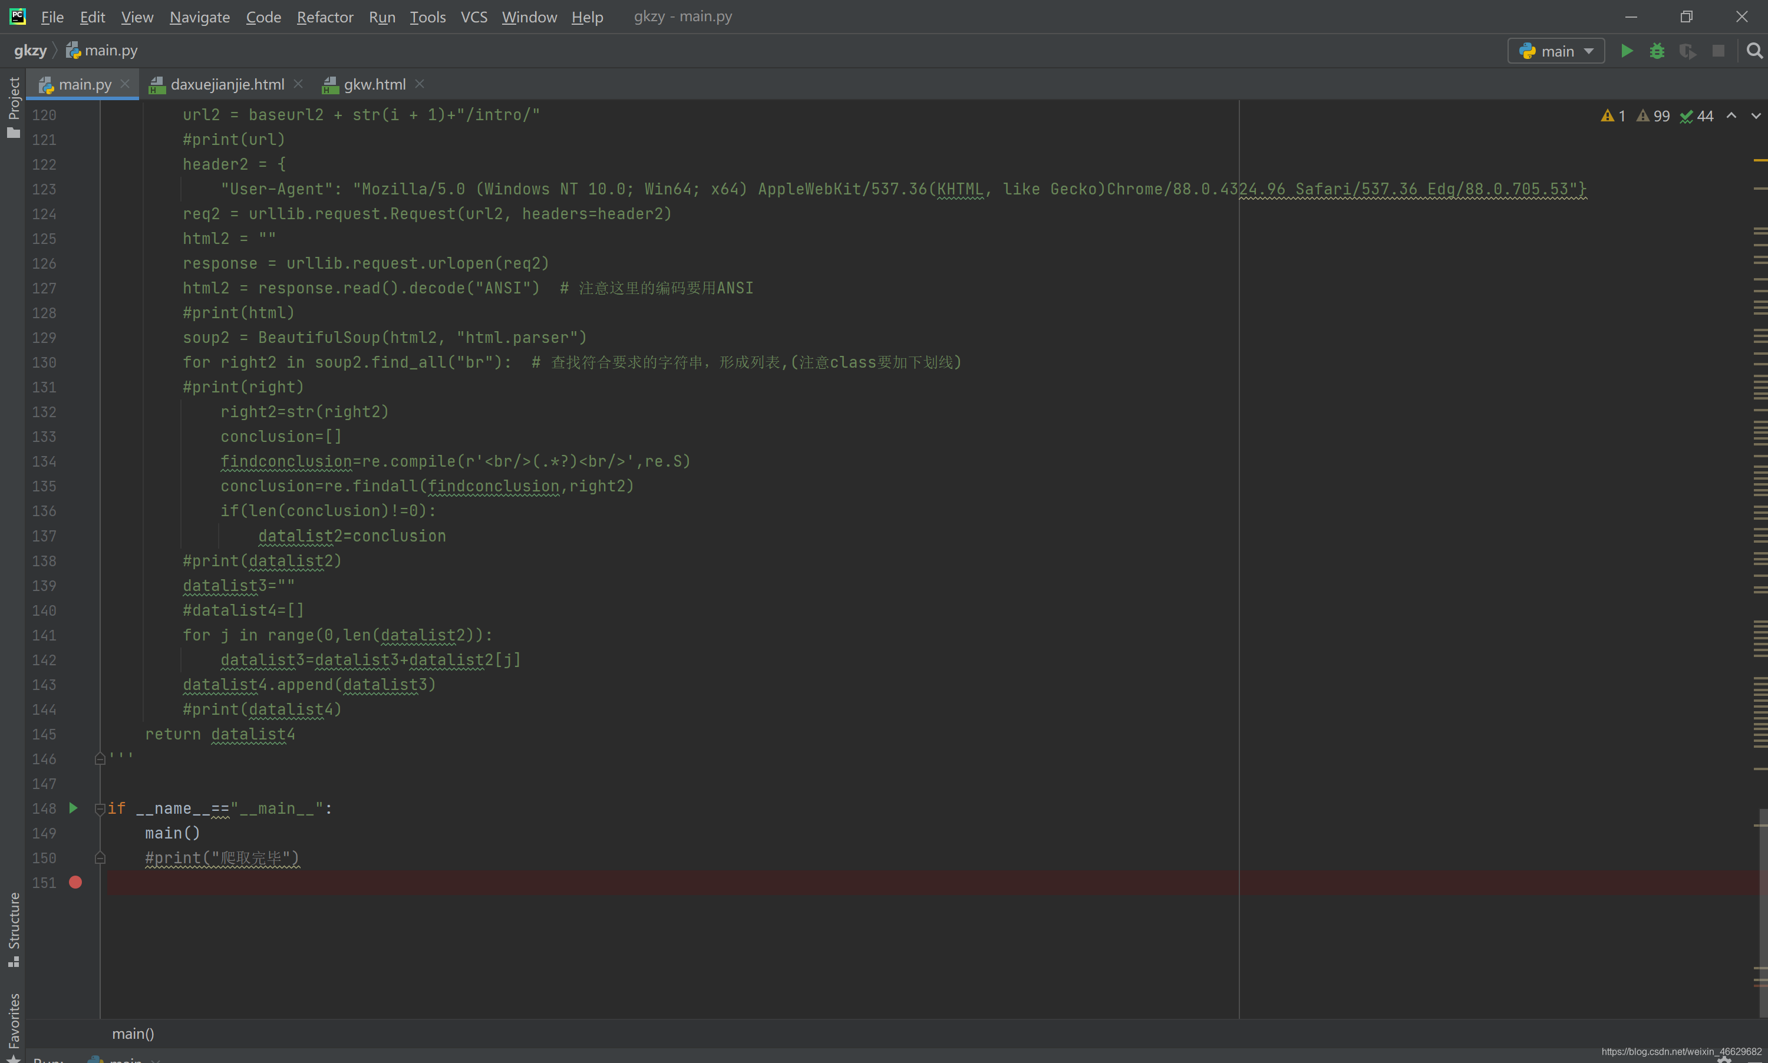Click the main.py breadcrumb in navigation bar
Screen dimensions: 1768x1063
click(102, 50)
